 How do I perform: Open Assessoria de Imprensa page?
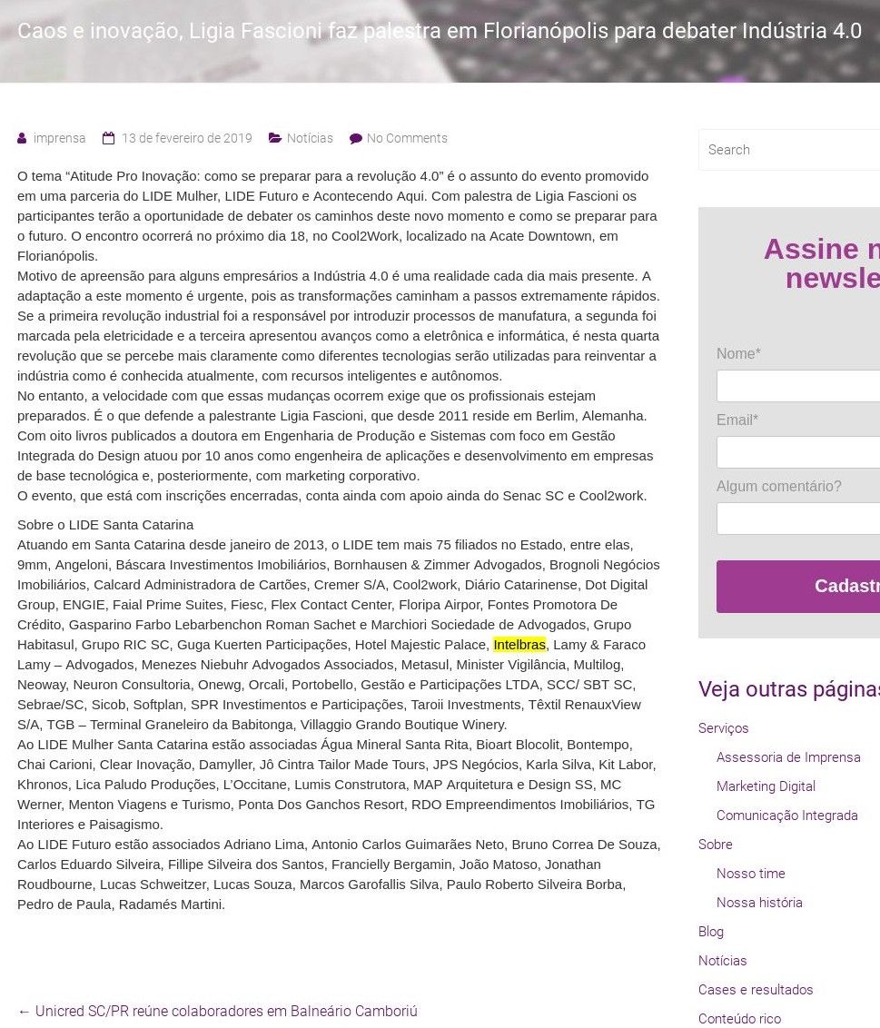point(787,757)
